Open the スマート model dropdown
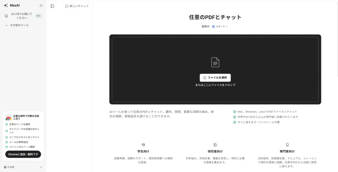The image size is (338, 172). pyautogui.click(x=220, y=26)
